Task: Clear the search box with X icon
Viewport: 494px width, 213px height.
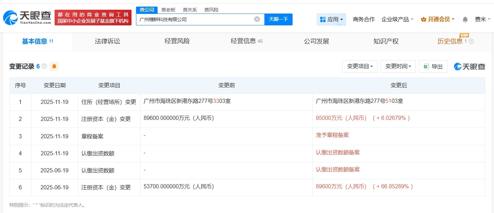Action: tap(257, 19)
